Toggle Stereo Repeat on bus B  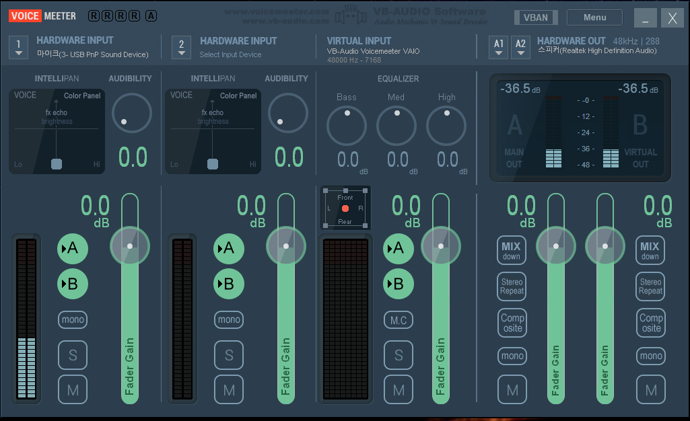[650, 286]
